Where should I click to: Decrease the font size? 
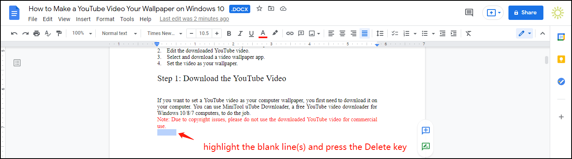click(x=192, y=33)
